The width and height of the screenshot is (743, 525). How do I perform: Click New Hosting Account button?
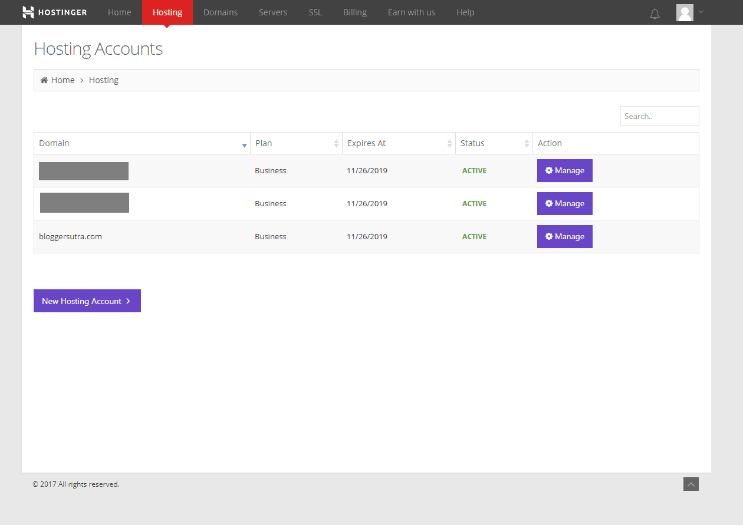pos(87,301)
